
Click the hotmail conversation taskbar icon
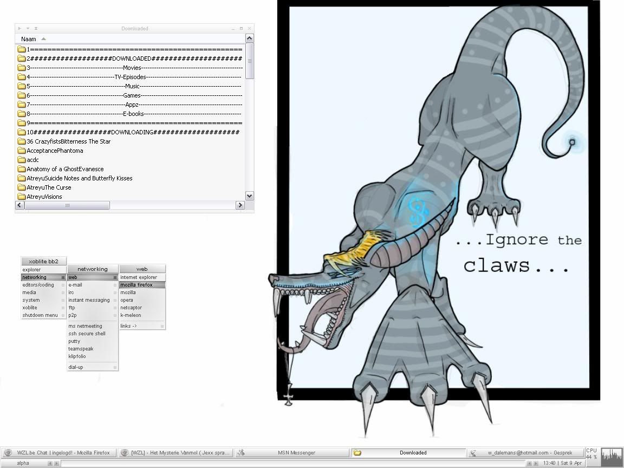(473, 452)
